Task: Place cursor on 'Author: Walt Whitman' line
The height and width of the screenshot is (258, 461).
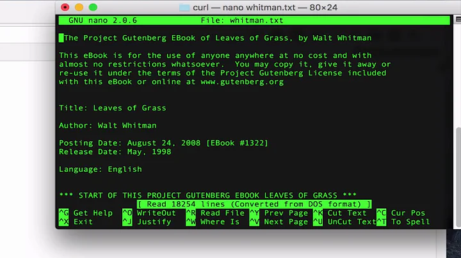Action: click(x=108, y=125)
